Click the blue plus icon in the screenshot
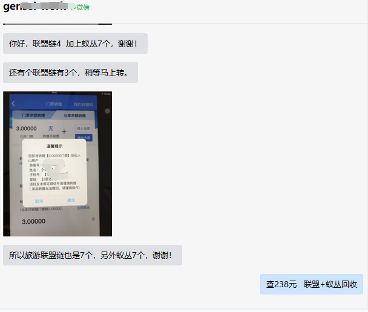 coord(64,131)
